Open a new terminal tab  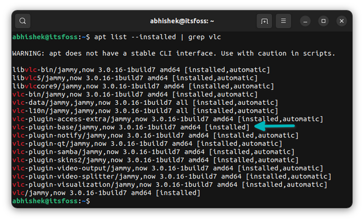[x=264, y=21]
